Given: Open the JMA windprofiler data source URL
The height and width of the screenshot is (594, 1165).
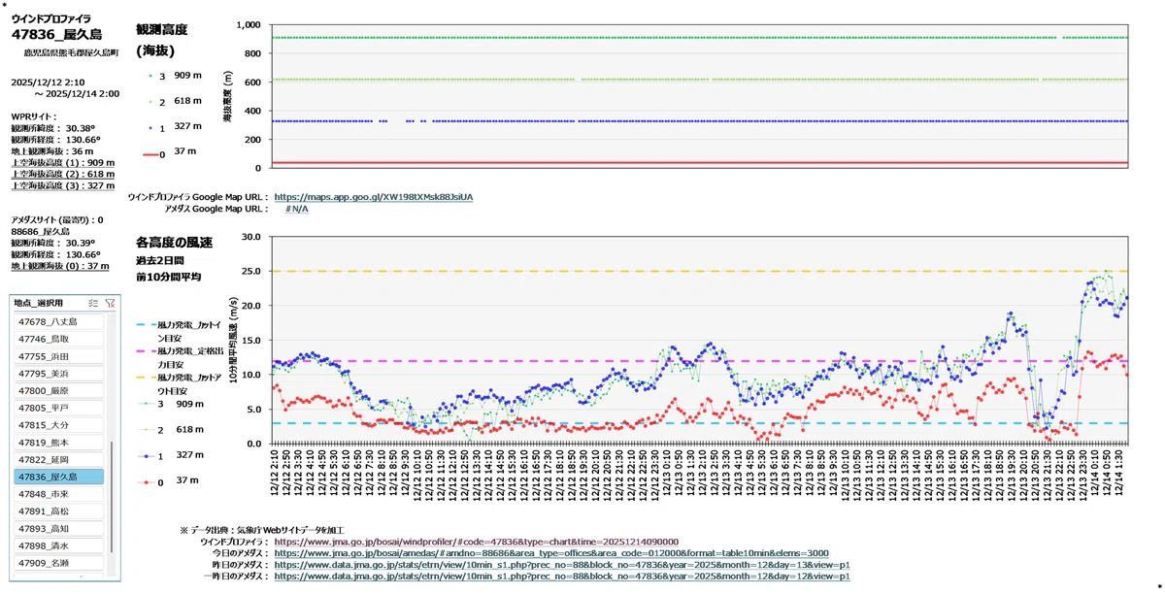Looking at the screenshot, I should (x=476, y=542).
